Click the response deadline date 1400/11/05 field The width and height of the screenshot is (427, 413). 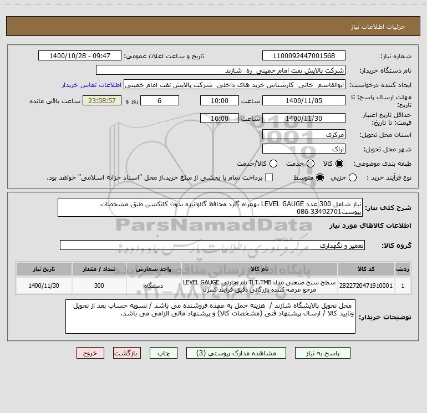pos(304,100)
